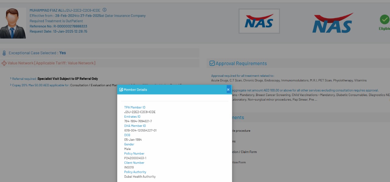Screen dimensions: 390x182
Task: Click the Emirates ID value 784-1994-7694621-7
Action: (138, 121)
